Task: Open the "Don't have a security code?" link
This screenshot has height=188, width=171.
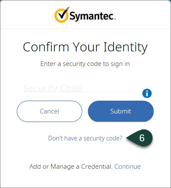Action: tap(85, 138)
